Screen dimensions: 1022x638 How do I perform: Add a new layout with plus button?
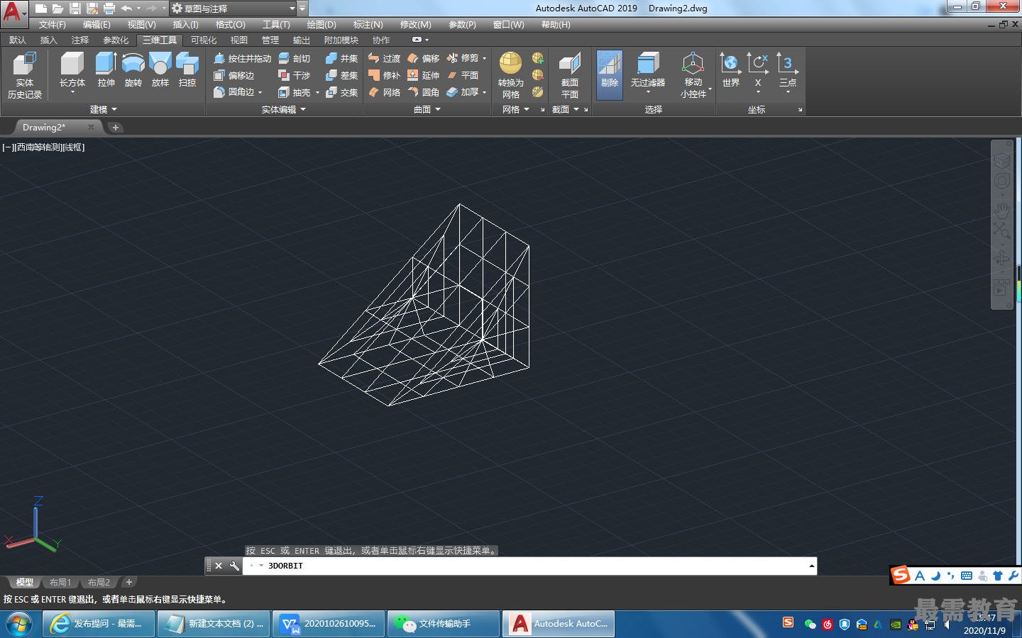click(x=128, y=583)
